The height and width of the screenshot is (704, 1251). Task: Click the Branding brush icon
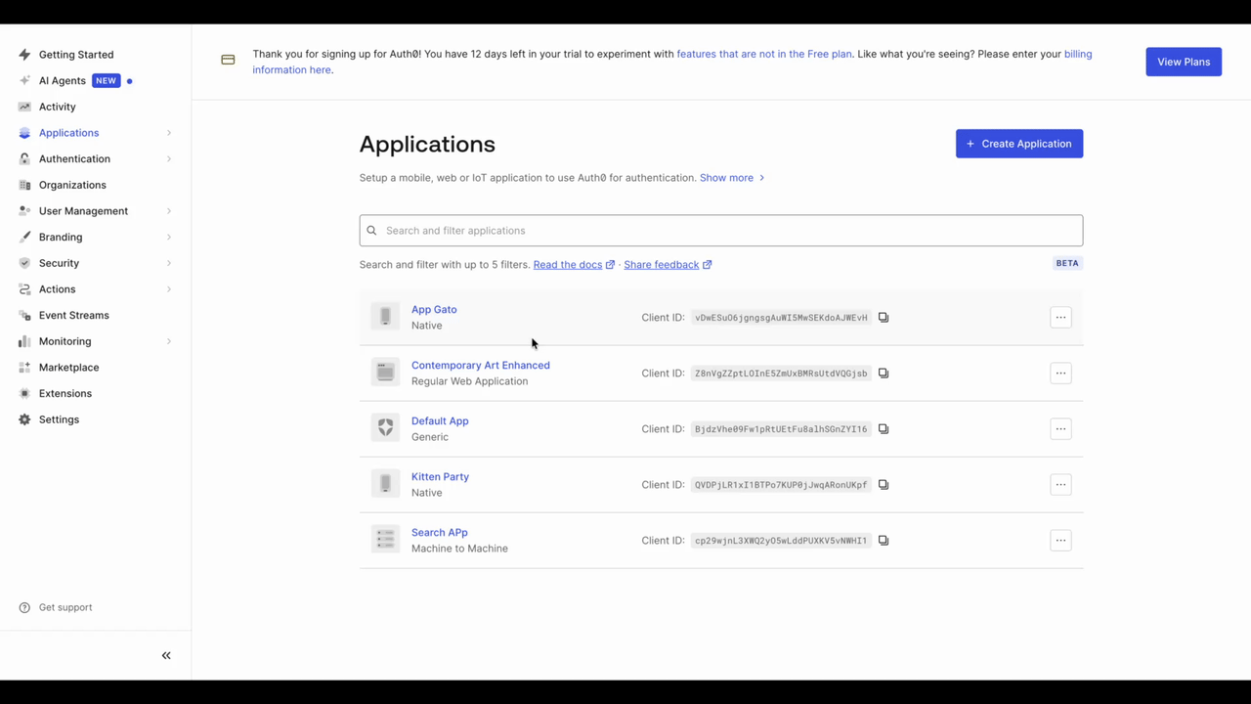pyautogui.click(x=24, y=238)
